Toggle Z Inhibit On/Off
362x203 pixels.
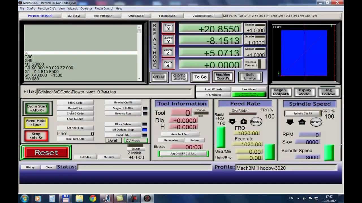click(x=136, y=149)
